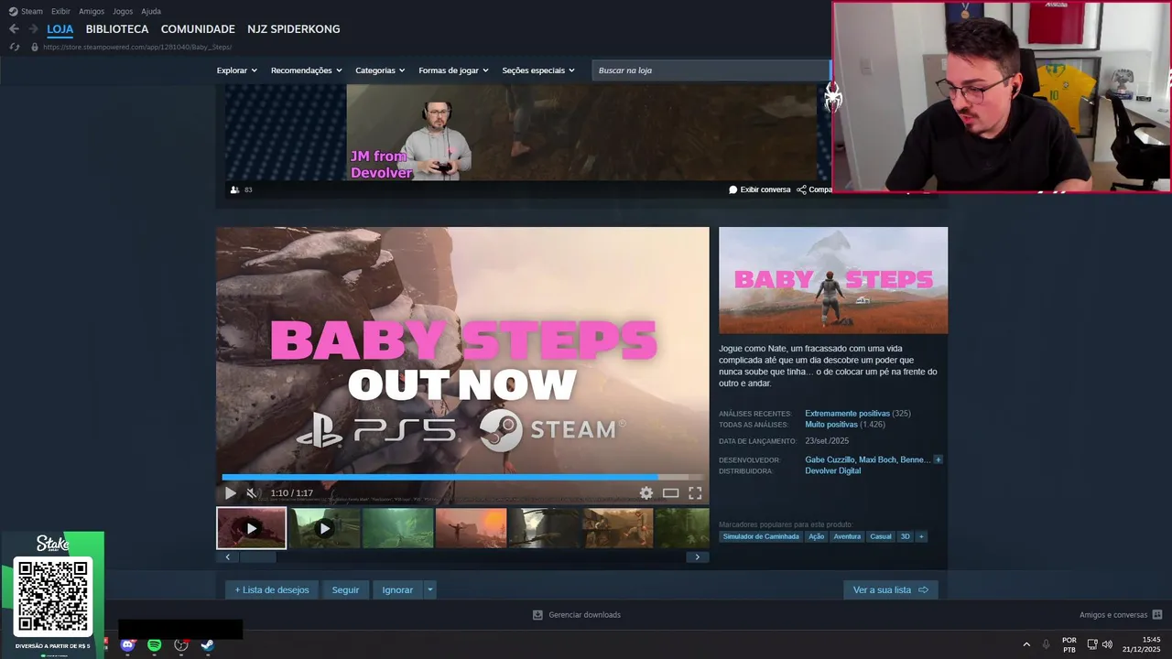1172x659 pixels.
Task: Show hidden tray icons chevron
Action: (1025, 644)
